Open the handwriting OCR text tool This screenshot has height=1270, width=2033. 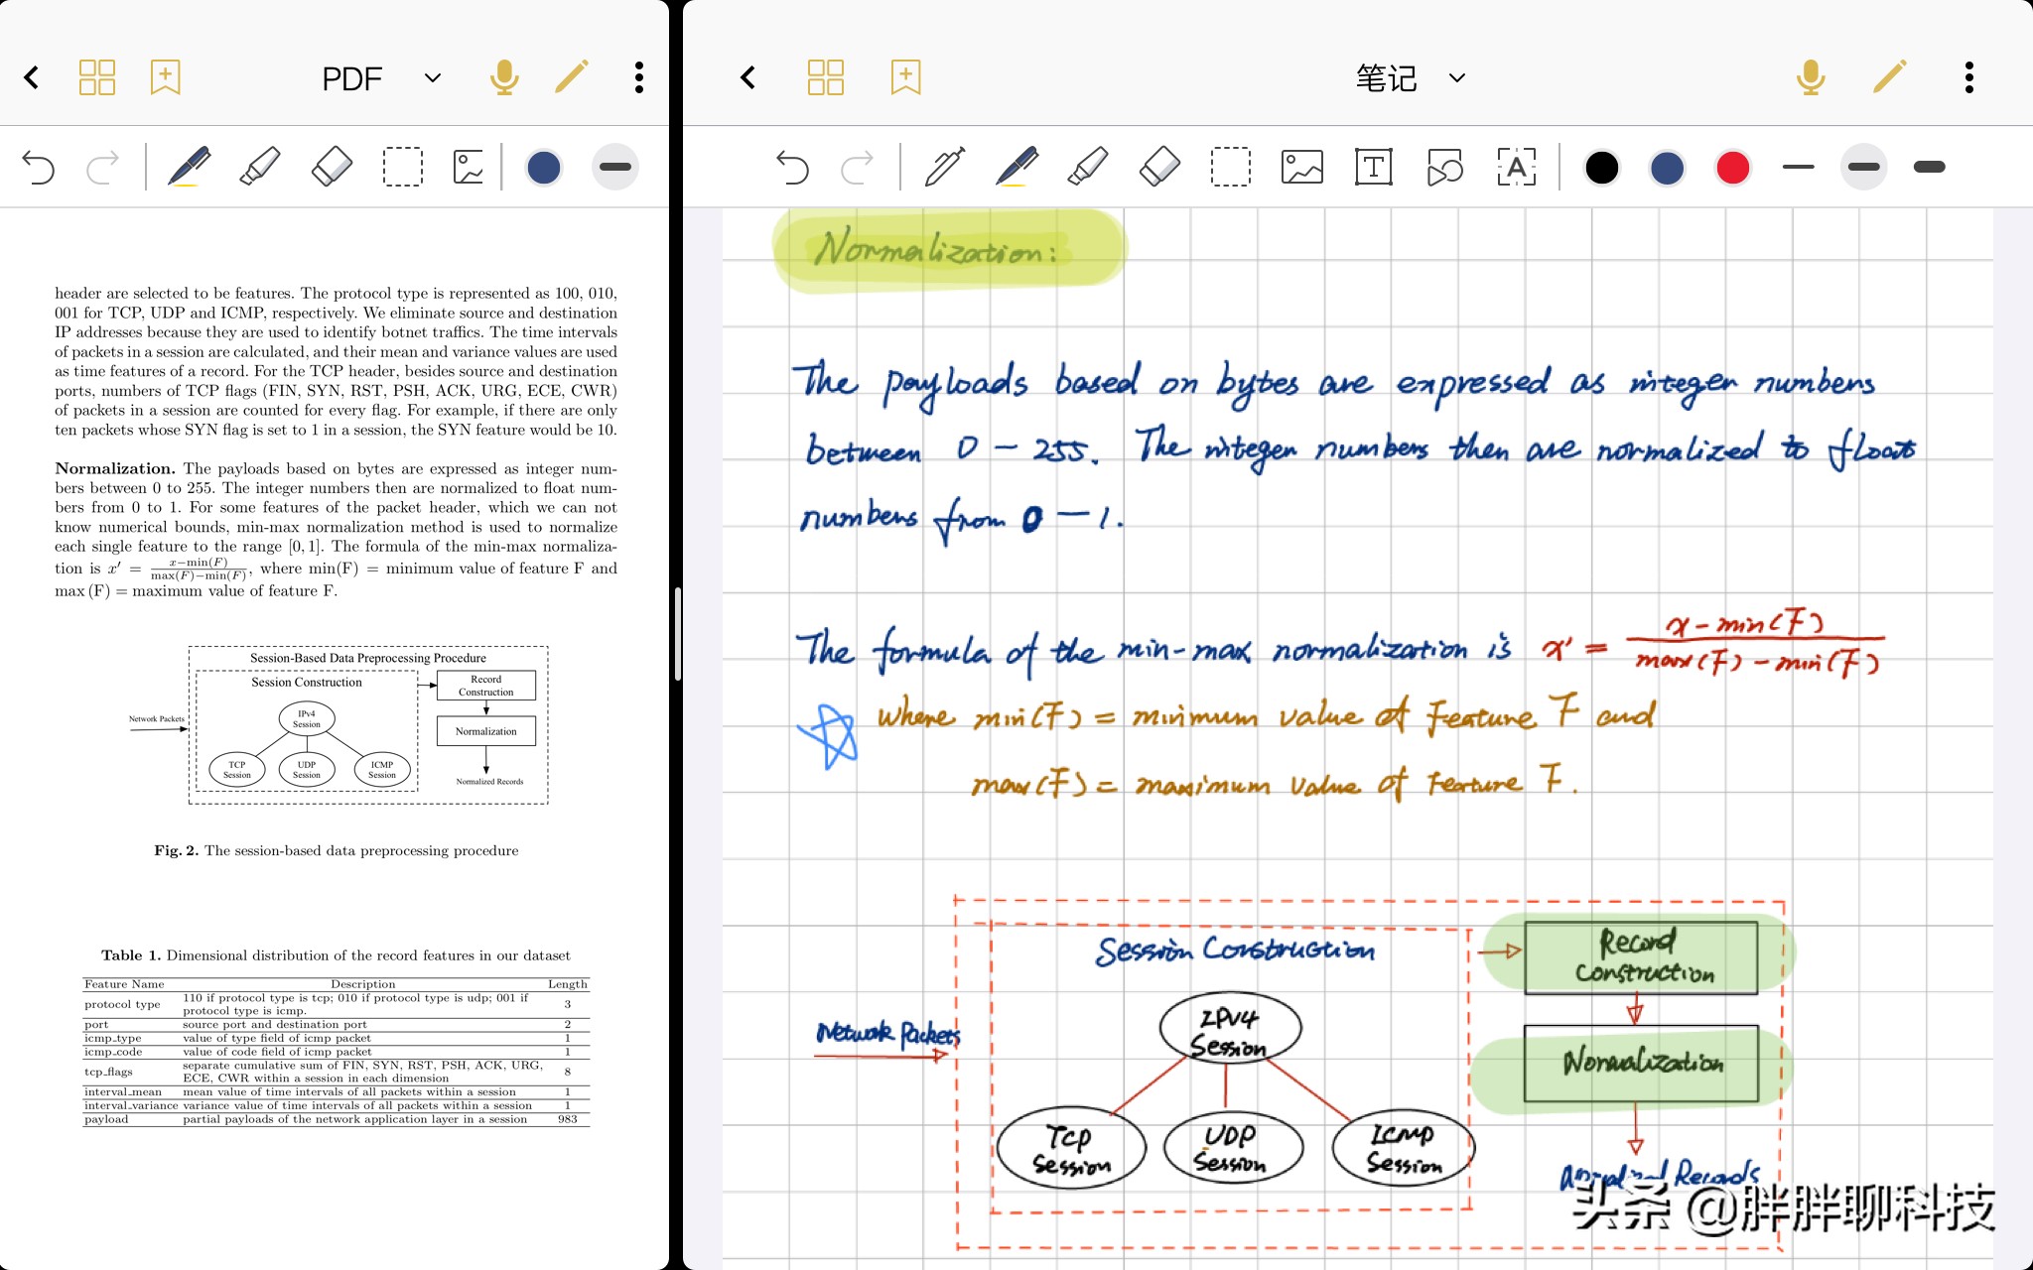(x=1516, y=167)
